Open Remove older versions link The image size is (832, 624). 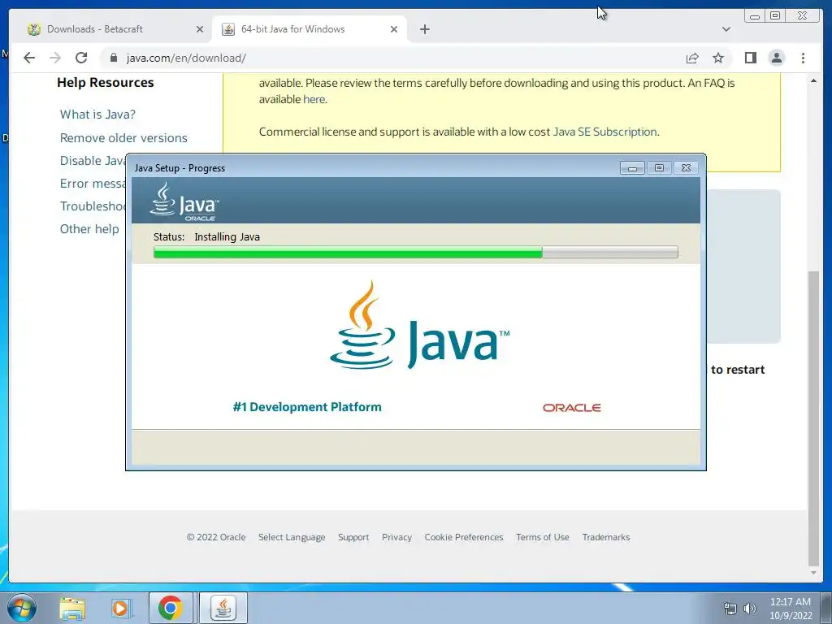pyautogui.click(x=123, y=137)
